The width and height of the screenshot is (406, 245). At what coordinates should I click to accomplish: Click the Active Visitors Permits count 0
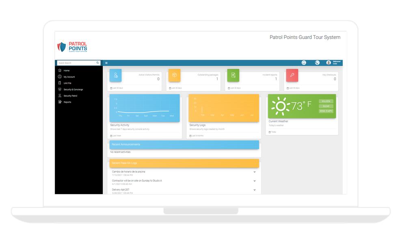tap(158, 79)
